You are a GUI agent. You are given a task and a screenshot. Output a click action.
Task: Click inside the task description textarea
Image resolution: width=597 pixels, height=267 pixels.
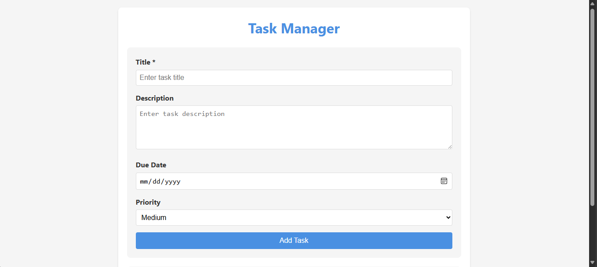pyautogui.click(x=293, y=127)
